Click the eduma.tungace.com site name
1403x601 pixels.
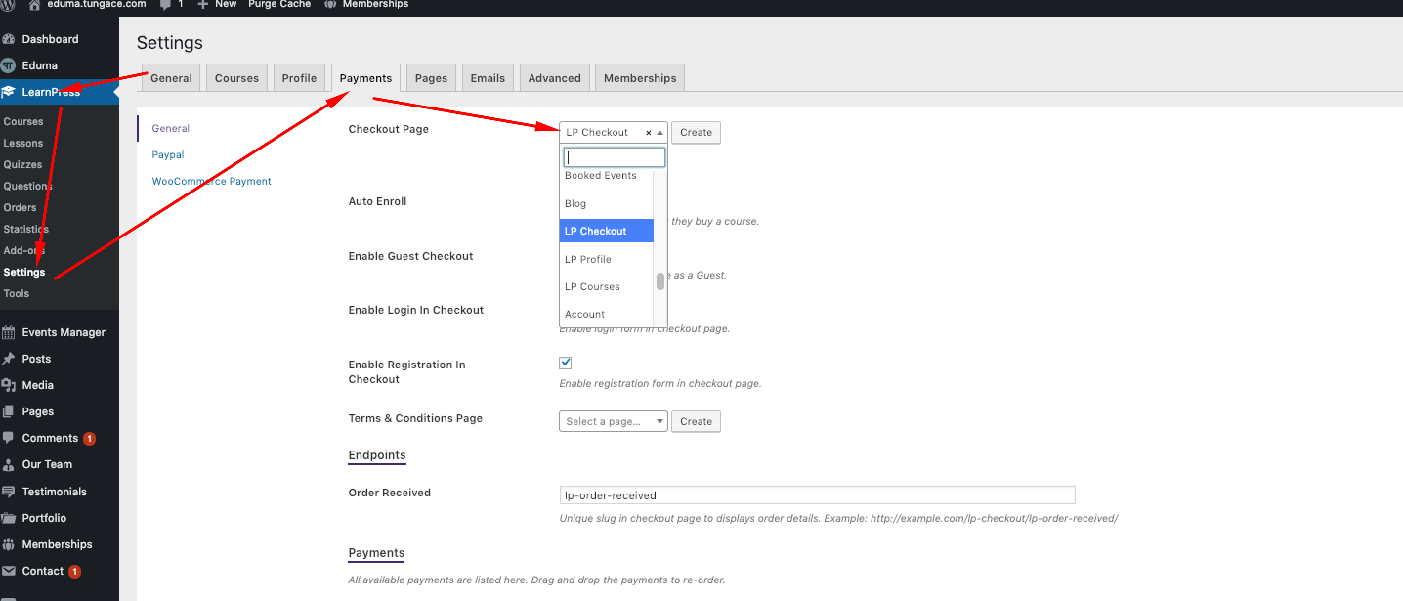97,4
